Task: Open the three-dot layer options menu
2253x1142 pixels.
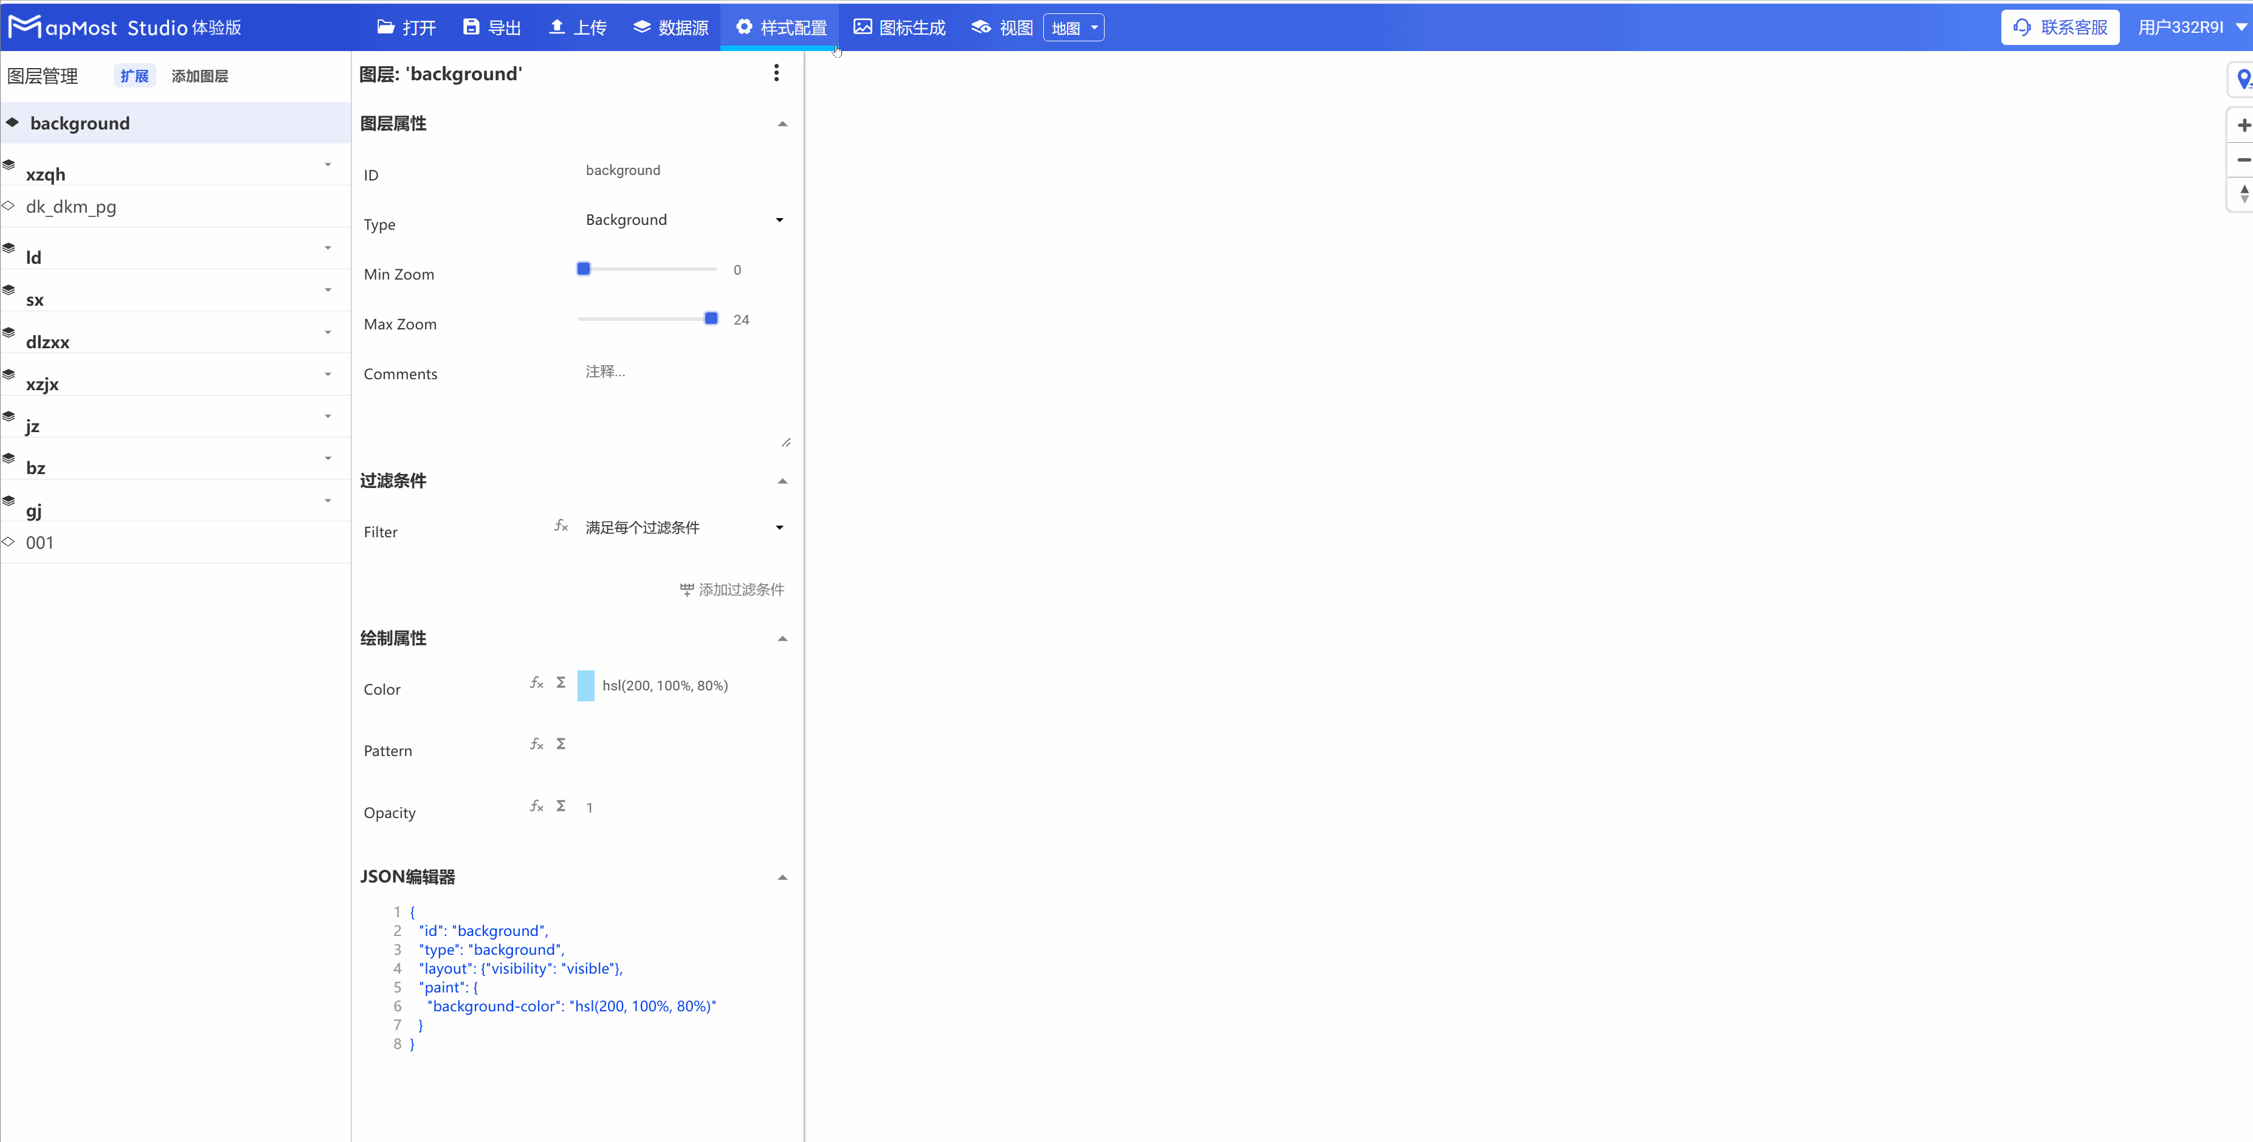Action: (776, 74)
